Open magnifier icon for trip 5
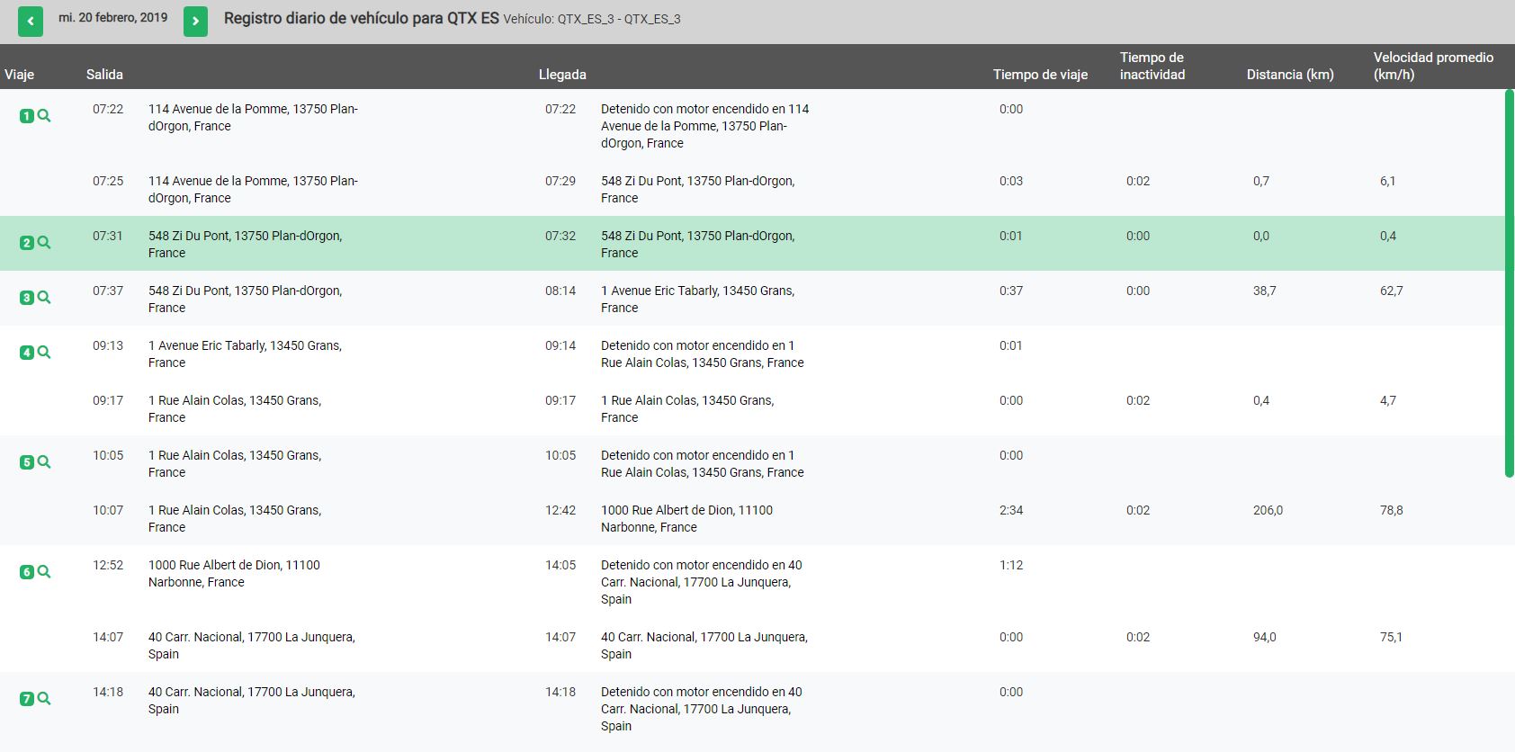This screenshot has height=752, width=1515. pos(44,462)
